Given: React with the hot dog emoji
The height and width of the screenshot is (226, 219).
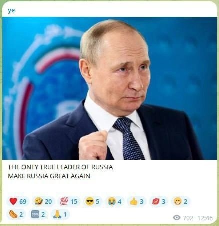Looking at the screenshot, I should [16, 214].
